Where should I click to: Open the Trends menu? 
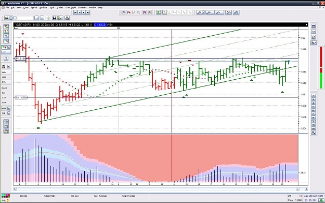click(x=34, y=7)
